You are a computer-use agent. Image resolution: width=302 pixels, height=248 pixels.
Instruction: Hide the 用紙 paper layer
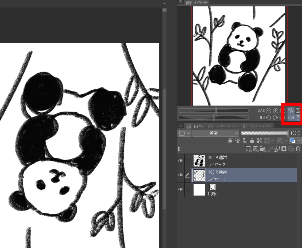(x=181, y=190)
